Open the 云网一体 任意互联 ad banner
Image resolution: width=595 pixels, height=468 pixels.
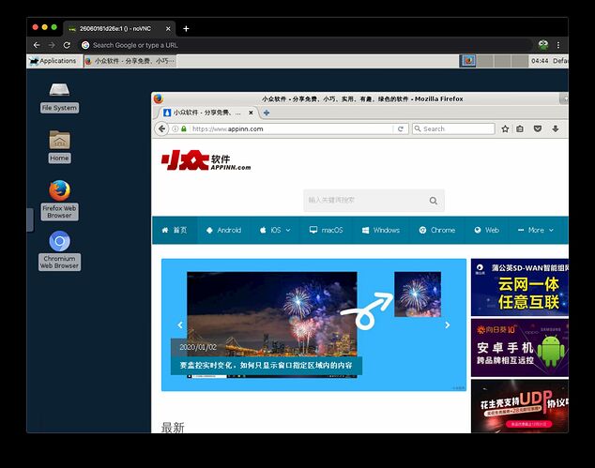pyautogui.click(x=520, y=288)
